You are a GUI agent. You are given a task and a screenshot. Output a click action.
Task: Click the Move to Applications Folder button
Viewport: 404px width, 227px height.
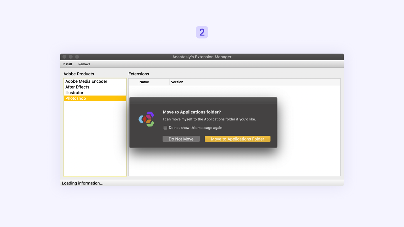(238, 139)
